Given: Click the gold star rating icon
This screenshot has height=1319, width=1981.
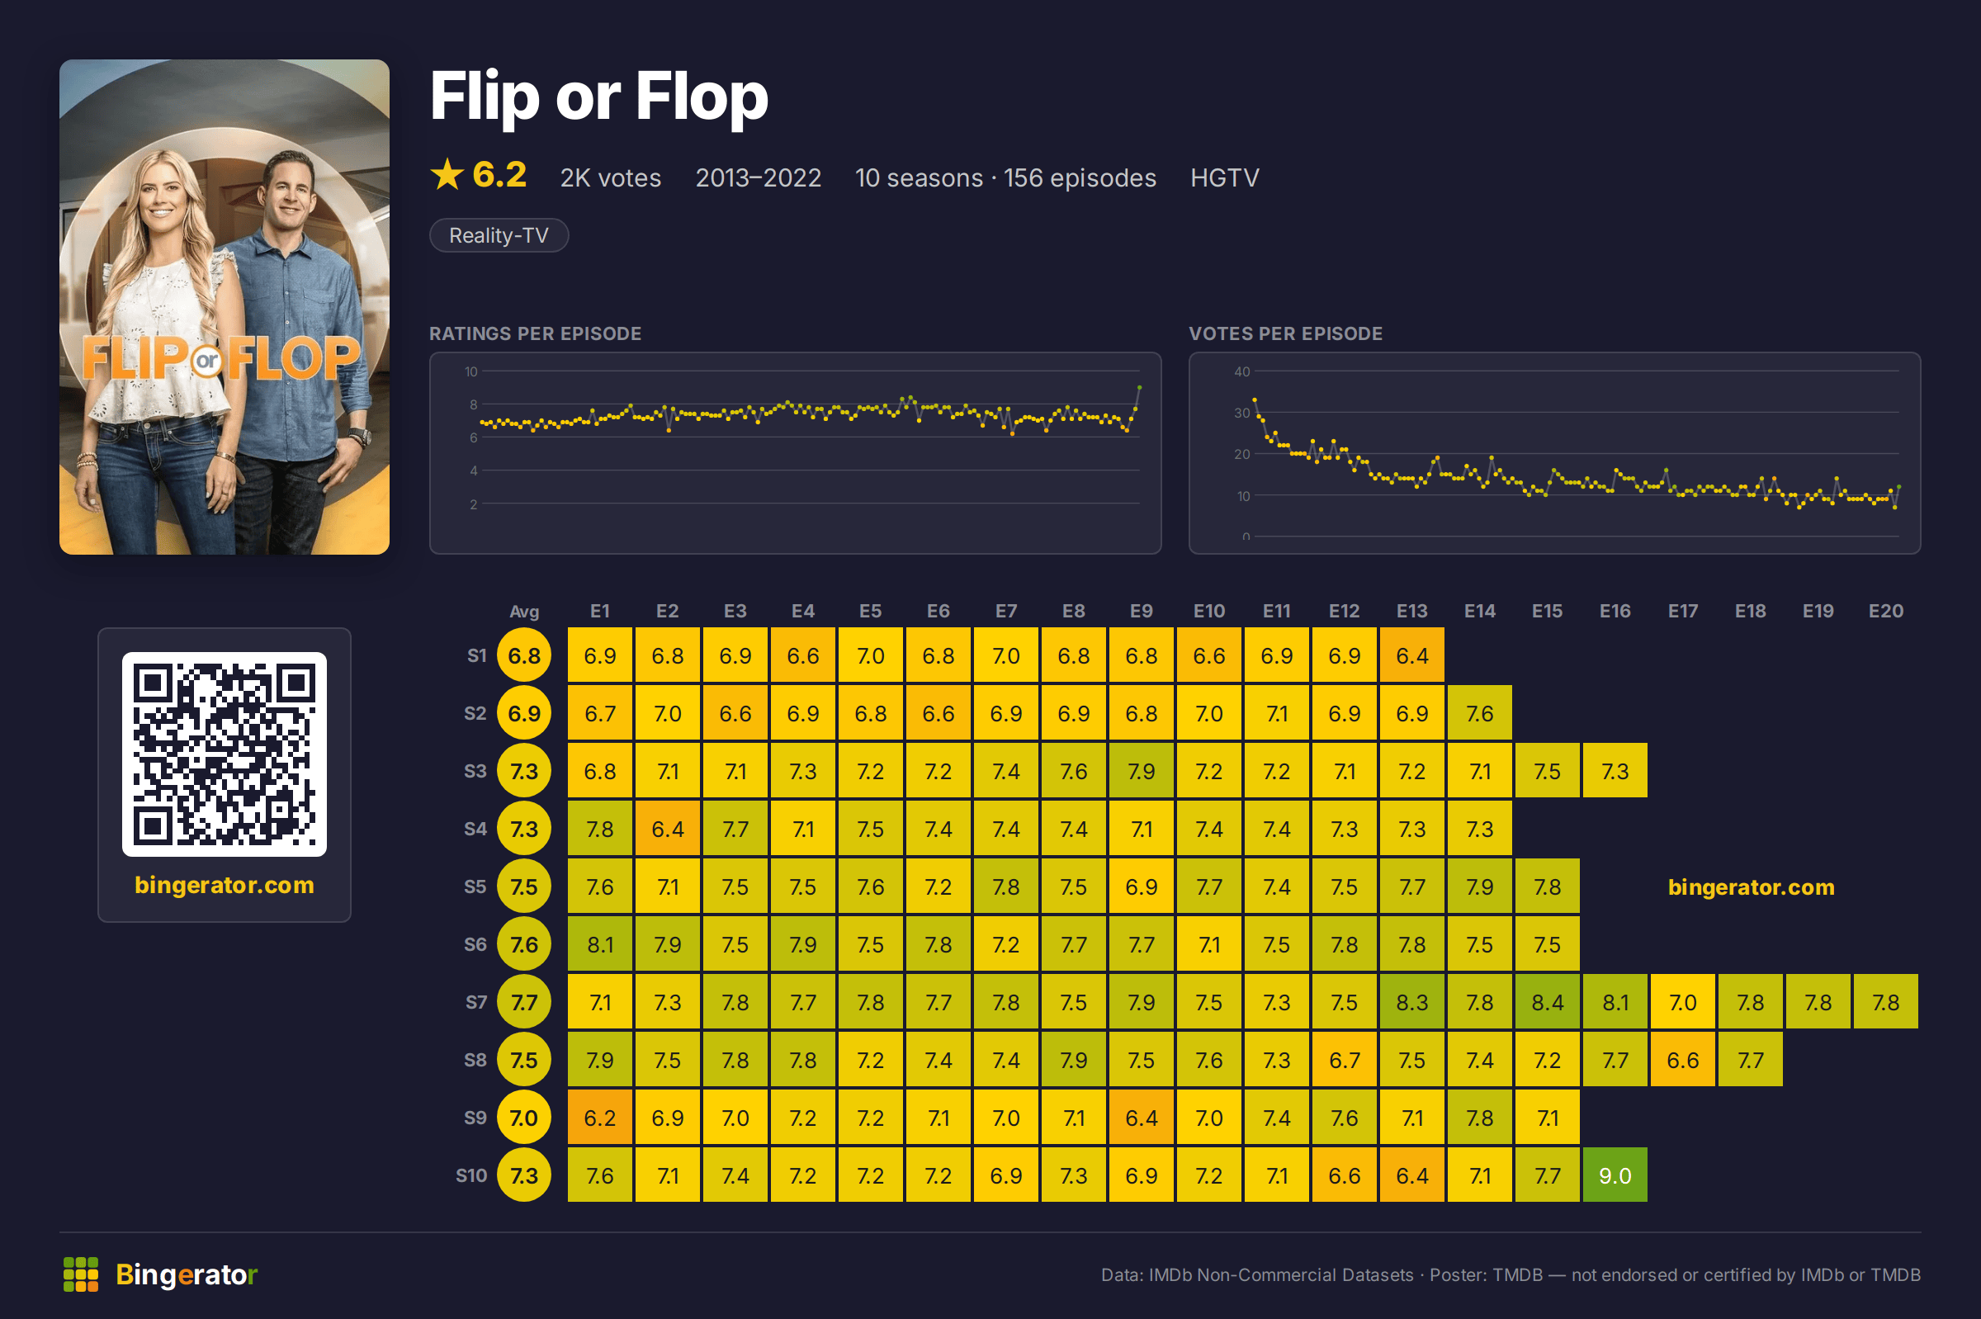Looking at the screenshot, I should tap(447, 175).
